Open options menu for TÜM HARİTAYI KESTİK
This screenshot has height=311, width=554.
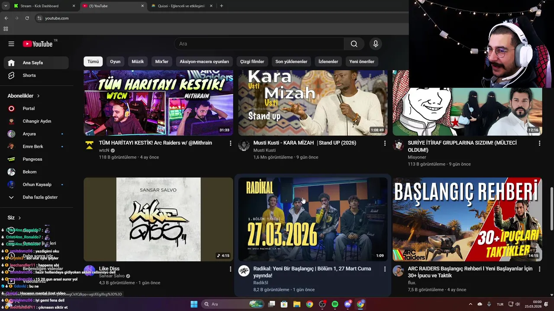point(230,143)
